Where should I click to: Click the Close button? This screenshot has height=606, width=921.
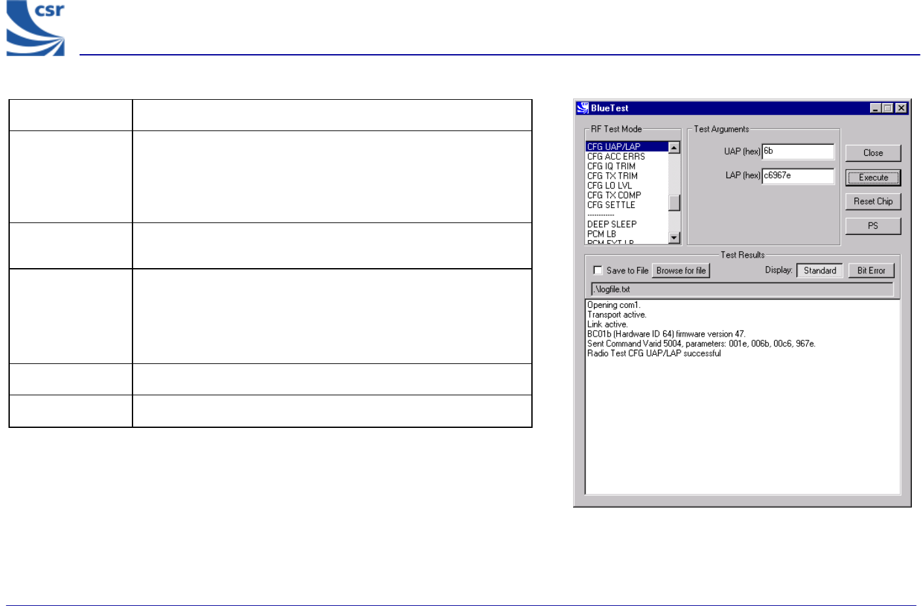pos(873,153)
